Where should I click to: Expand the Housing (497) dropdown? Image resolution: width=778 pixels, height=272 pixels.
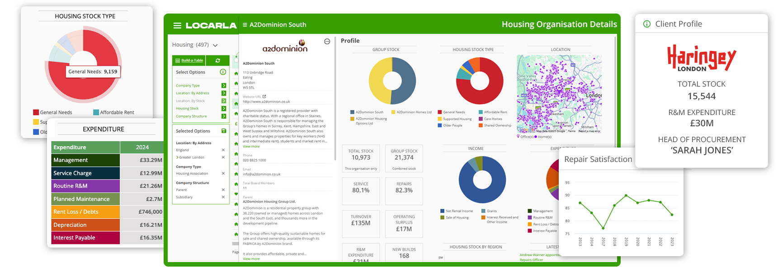pos(215,45)
